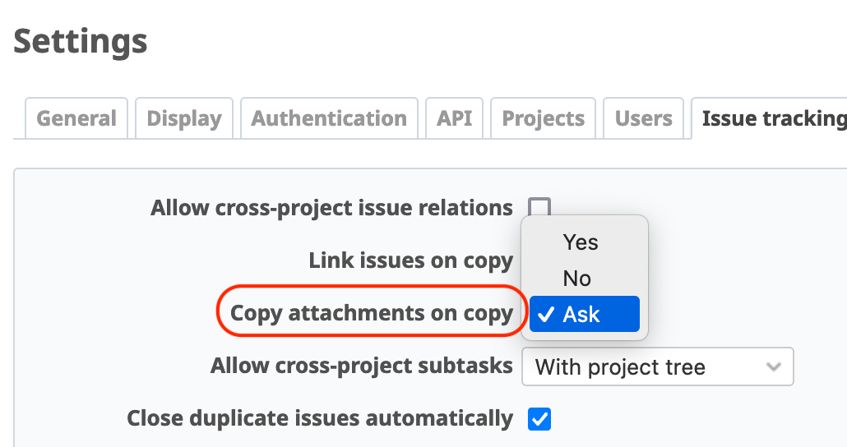Enable Allow cross-project issue relations checkbox
The image size is (847, 447).
click(539, 205)
